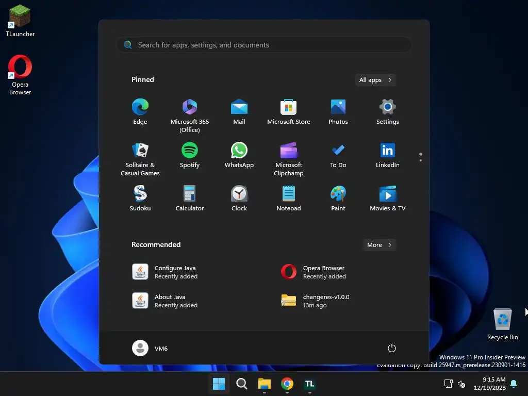Click the Start menu search box

[x=264, y=45]
